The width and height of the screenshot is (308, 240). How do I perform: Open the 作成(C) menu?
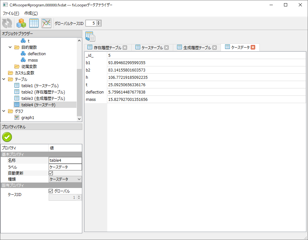coord(31,13)
